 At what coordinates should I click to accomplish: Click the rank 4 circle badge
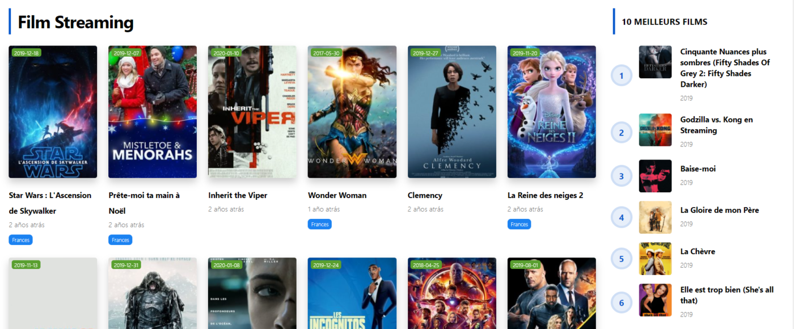[622, 217]
